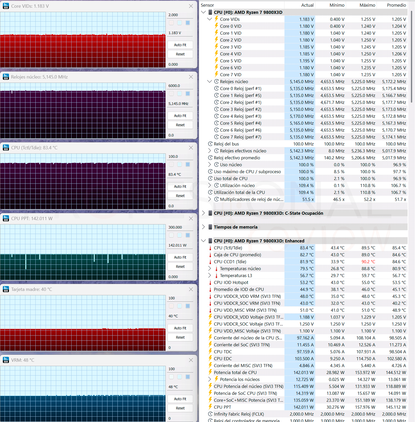Edit the 6000.0 maximum field in Relojes núcleo graph

point(180,86)
